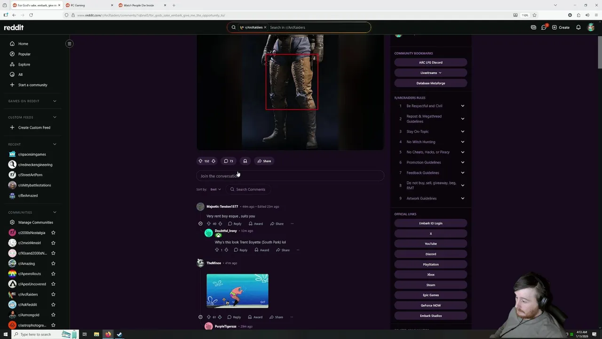This screenshot has height=339, width=602.
Task: Collapse the Communities section
Action: click(x=55, y=212)
